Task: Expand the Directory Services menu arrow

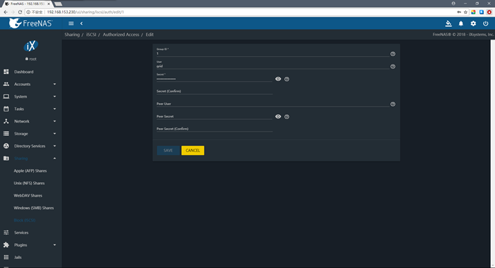Action: (x=55, y=146)
